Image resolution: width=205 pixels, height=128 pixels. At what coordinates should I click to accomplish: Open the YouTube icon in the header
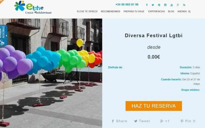coord(172,5)
